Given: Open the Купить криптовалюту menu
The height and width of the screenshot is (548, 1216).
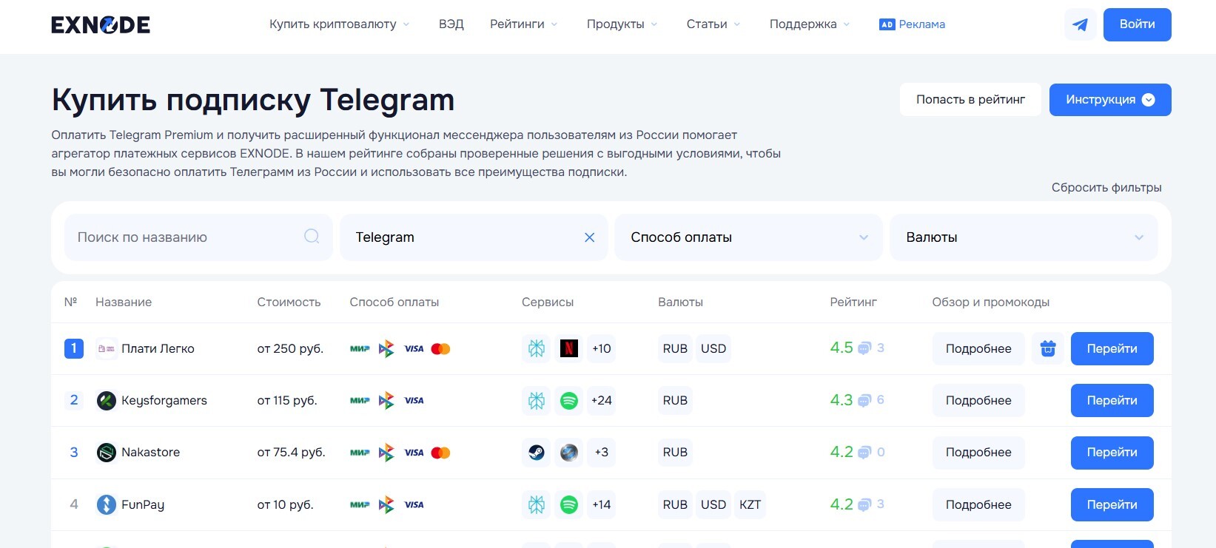Looking at the screenshot, I should coord(339,24).
